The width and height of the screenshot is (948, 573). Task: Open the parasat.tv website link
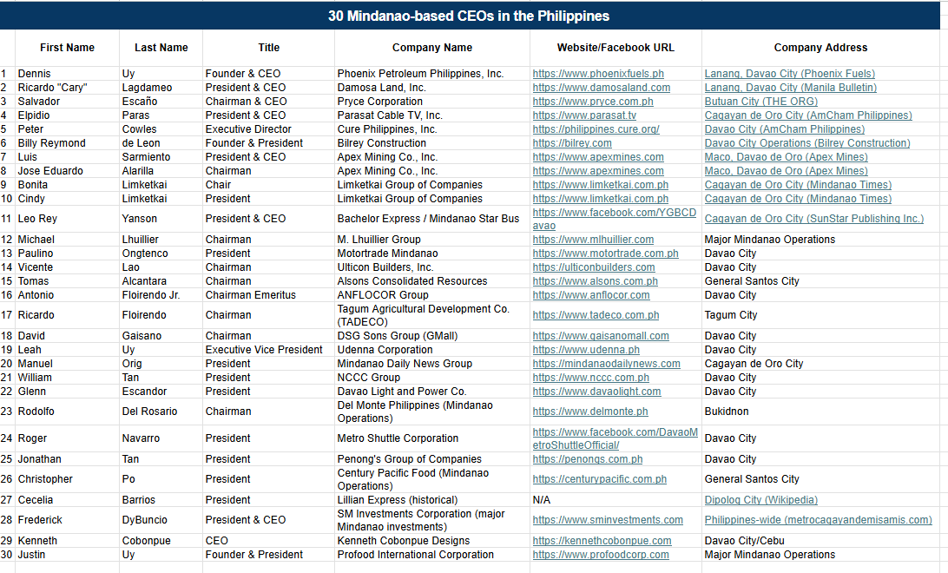(584, 115)
